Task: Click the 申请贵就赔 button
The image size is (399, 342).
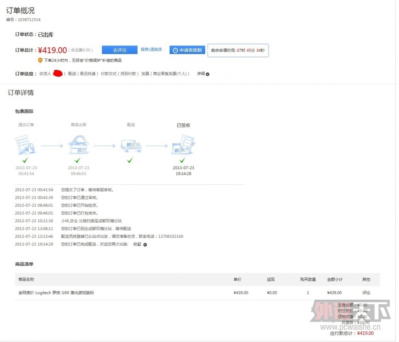Action: [x=187, y=50]
